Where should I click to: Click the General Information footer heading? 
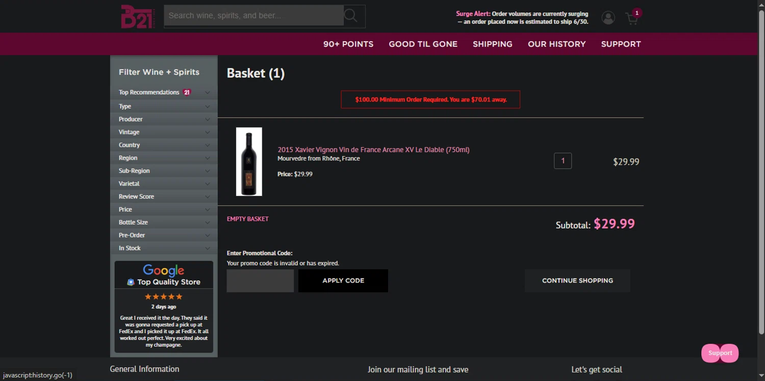point(144,369)
